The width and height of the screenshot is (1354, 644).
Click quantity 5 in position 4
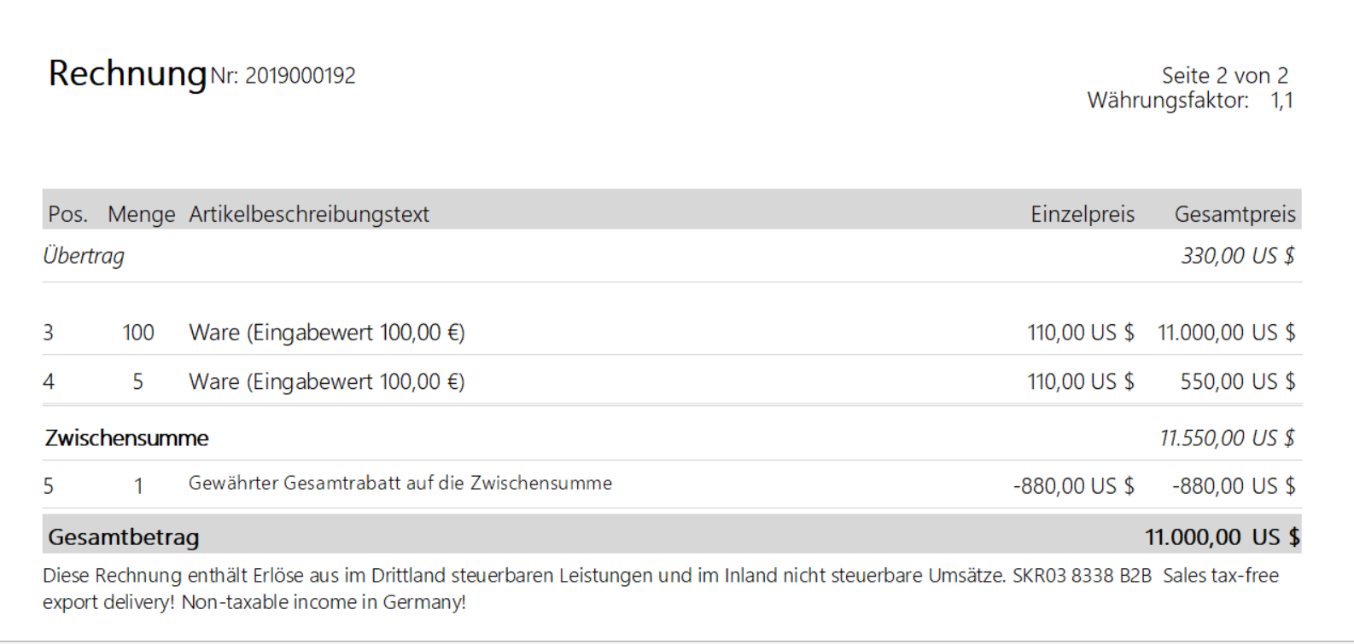137,382
